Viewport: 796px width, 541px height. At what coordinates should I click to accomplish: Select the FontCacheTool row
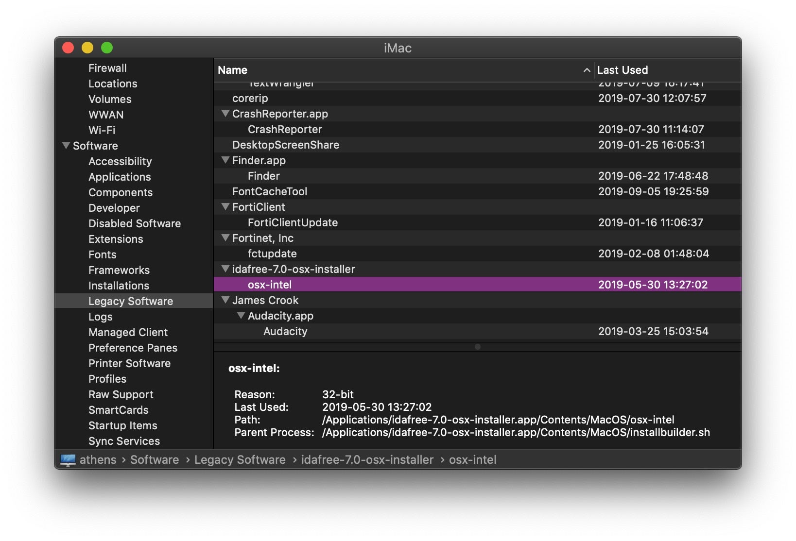coord(270,191)
